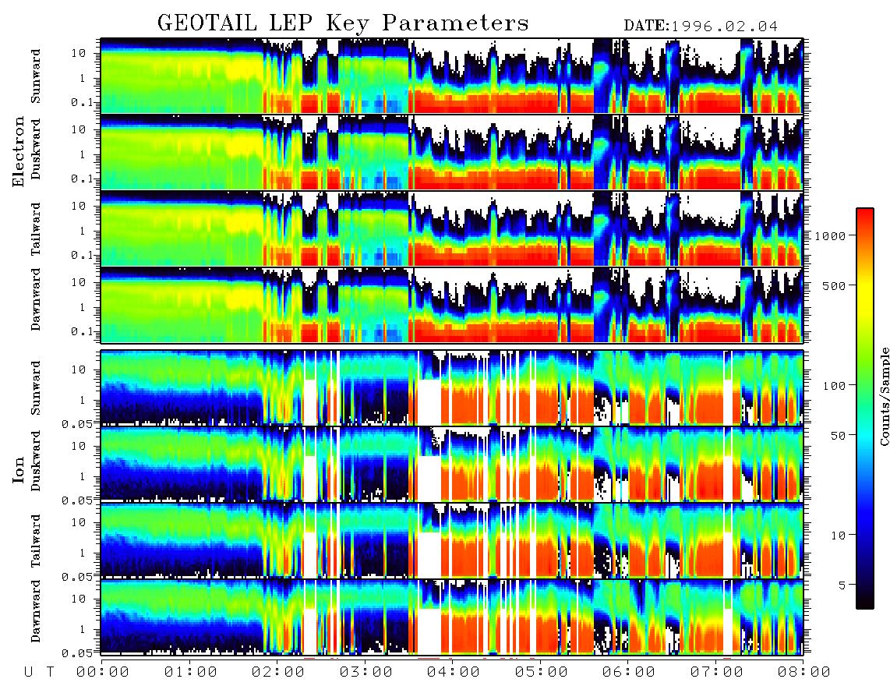Click the "07:00" time tick label
Viewport: 890px width, 686px height.
pyautogui.click(x=717, y=673)
